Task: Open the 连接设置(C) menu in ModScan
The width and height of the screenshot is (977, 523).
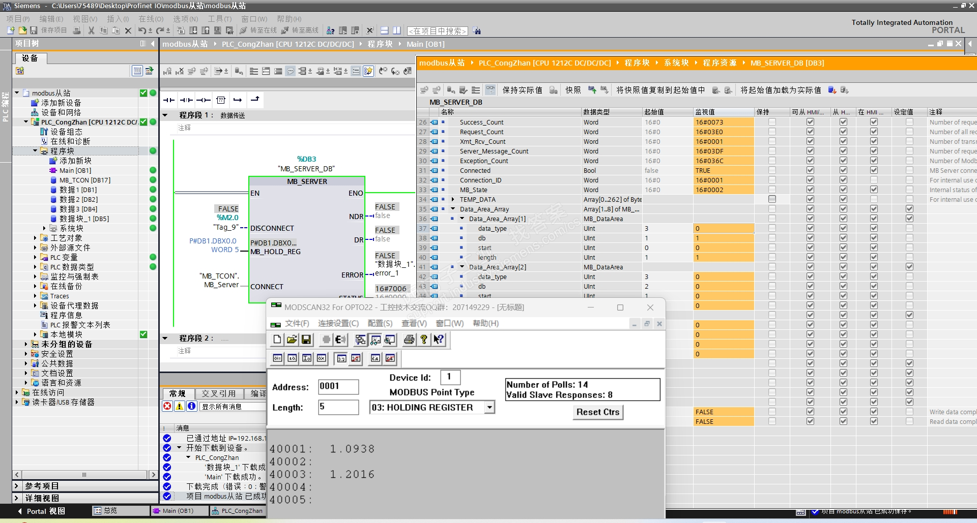Action: tap(338, 323)
